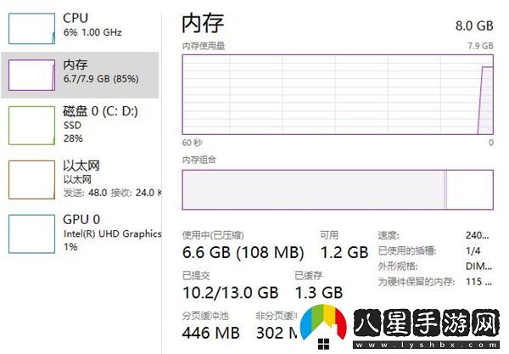Click the 1.3 GB cached value

318,292
